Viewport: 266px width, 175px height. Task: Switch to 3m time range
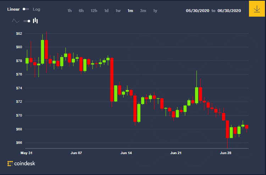(x=143, y=11)
